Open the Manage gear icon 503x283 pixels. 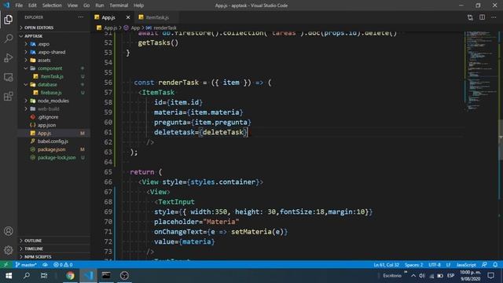tap(9, 250)
